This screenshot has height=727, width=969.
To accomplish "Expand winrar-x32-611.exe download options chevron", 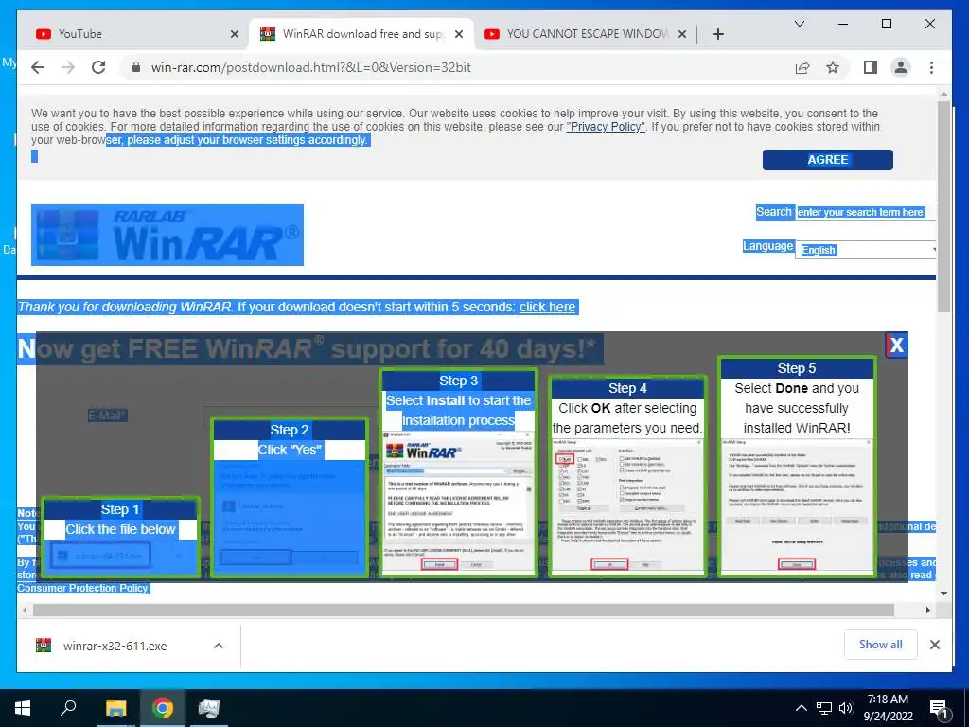I will (219, 646).
